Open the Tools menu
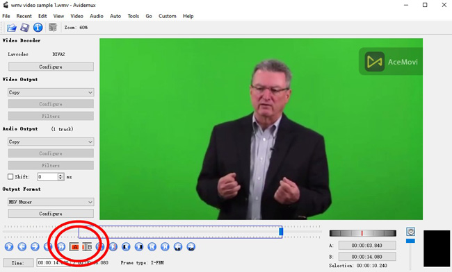 click(x=134, y=16)
